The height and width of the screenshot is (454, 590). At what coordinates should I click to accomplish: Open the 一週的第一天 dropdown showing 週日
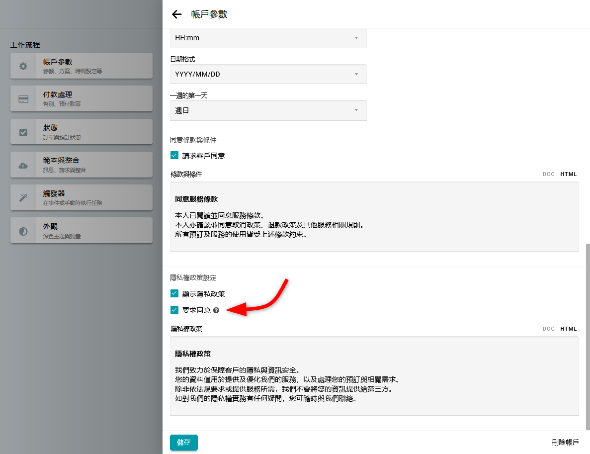[x=268, y=110]
